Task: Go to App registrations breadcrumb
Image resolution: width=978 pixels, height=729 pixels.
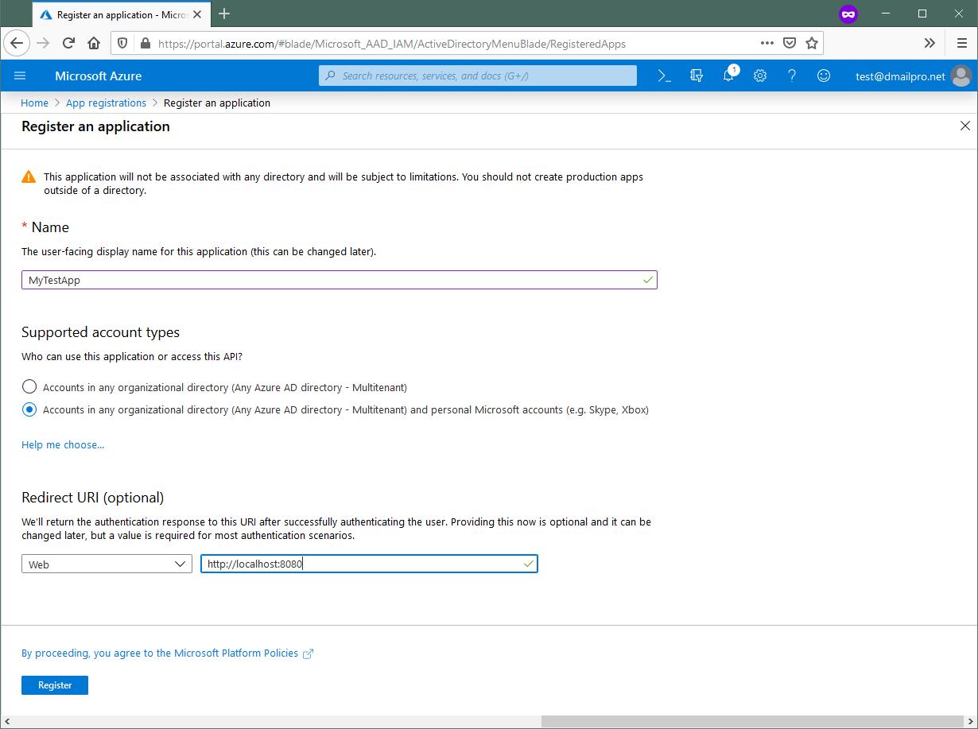Action: pos(107,103)
